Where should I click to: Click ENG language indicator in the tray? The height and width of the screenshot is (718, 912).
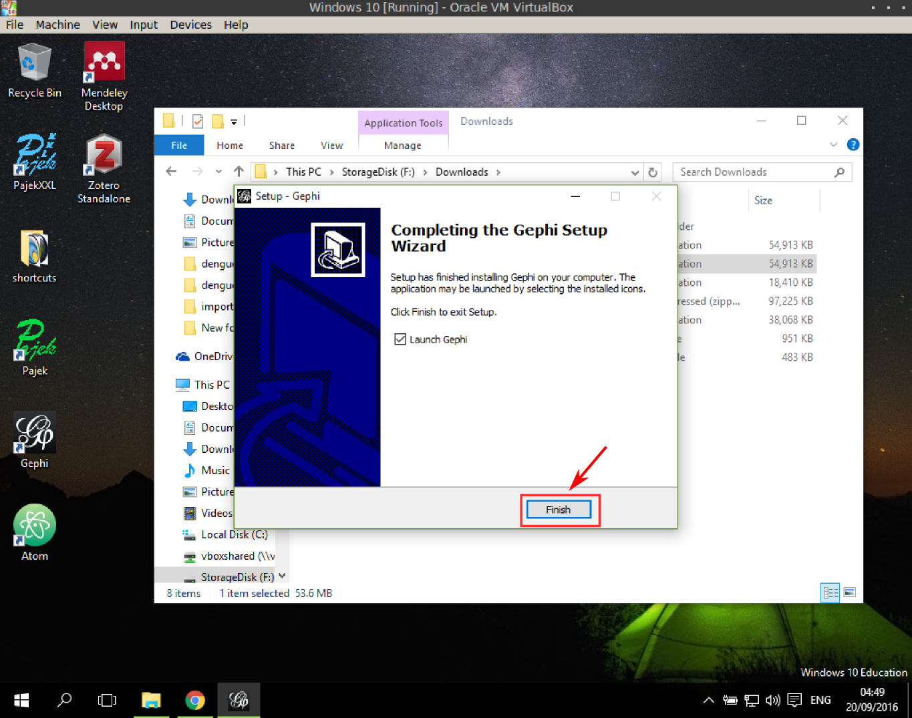coord(820,700)
